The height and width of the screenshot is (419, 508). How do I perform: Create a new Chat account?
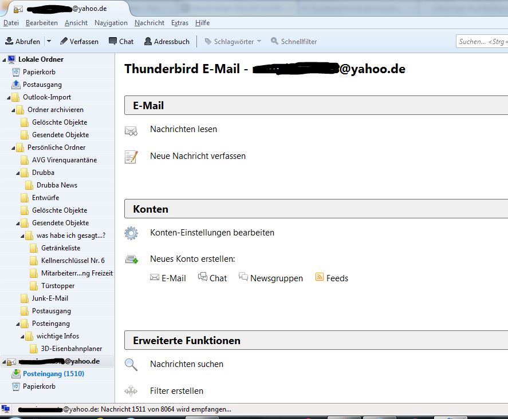(x=212, y=278)
